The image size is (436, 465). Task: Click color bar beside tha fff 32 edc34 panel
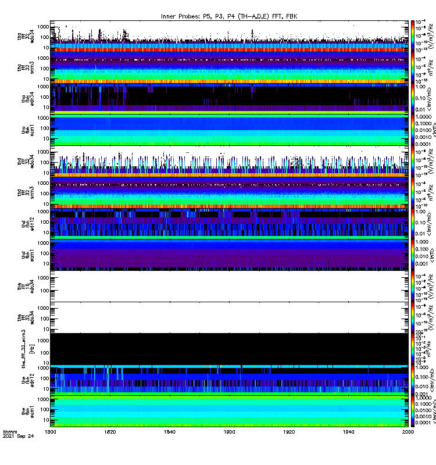point(413,36)
